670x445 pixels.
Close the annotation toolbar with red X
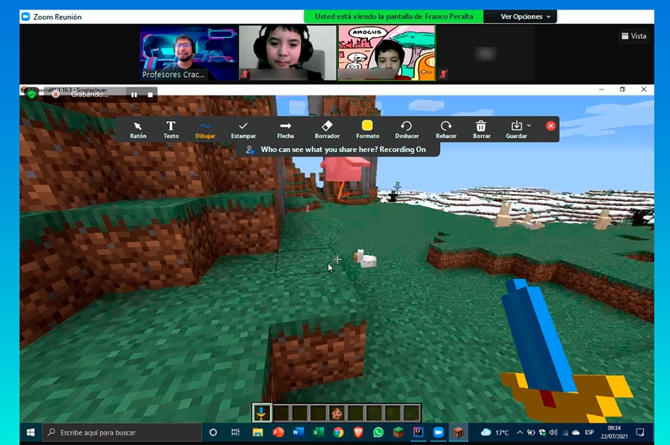(x=551, y=125)
